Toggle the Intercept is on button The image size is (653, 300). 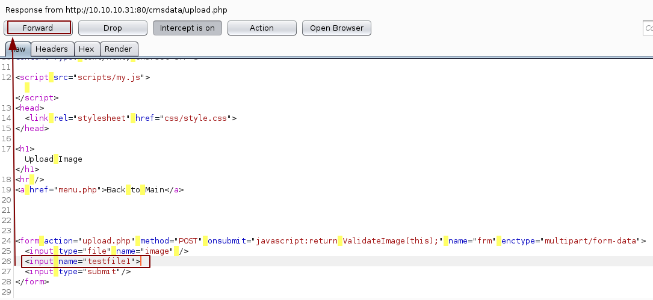(x=187, y=28)
